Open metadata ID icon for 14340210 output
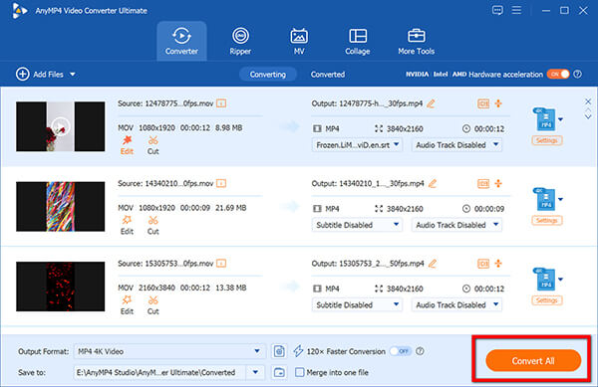 pyautogui.click(x=483, y=183)
